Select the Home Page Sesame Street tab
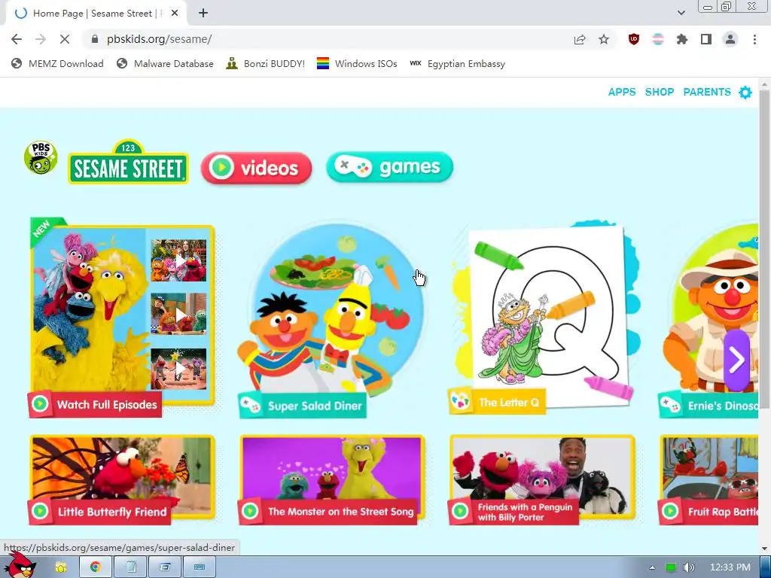This screenshot has width=771, height=578. pyautogui.click(x=96, y=14)
